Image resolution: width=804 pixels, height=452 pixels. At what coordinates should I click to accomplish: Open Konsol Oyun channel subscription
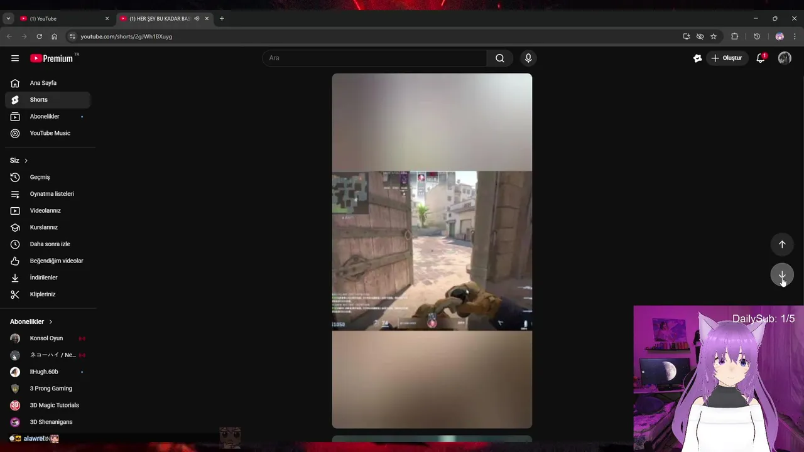(48, 338)
